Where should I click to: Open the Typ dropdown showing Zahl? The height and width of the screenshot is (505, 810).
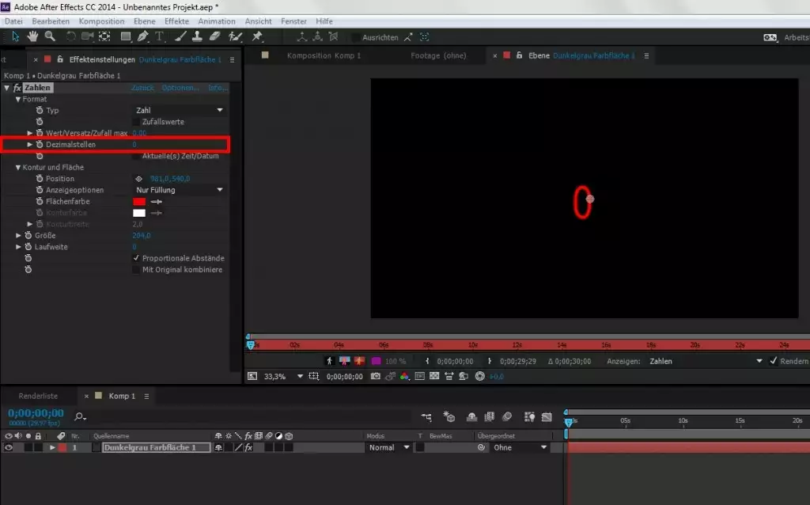click(179, 111)
